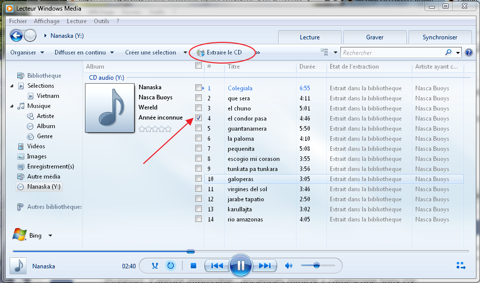Open Autres bibliothèques

click(54, 207)
